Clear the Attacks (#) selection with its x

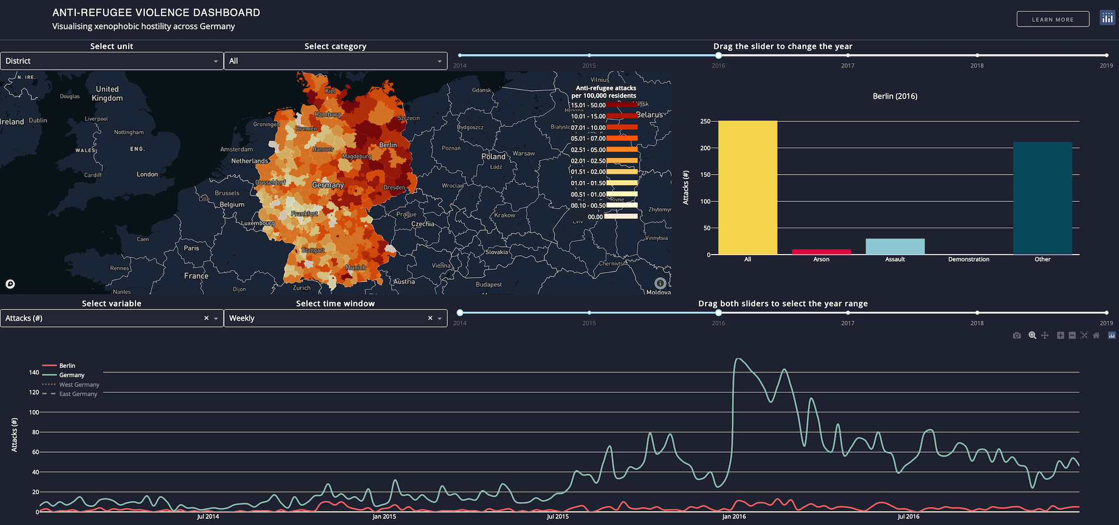[205, 318]
